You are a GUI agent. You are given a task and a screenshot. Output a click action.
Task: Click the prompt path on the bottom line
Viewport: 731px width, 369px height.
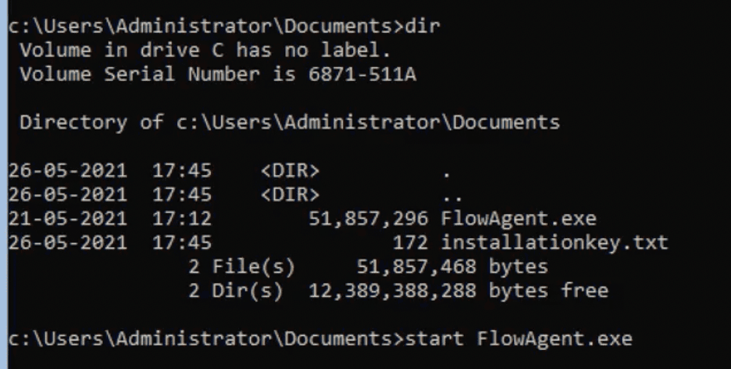pos(201,339)
